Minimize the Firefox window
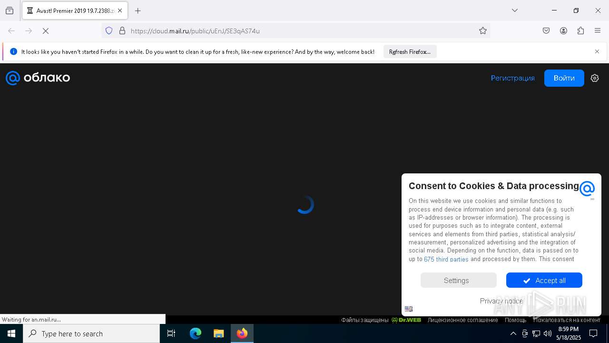The width and height of the screenshot is (609, 343). (554, 10)
